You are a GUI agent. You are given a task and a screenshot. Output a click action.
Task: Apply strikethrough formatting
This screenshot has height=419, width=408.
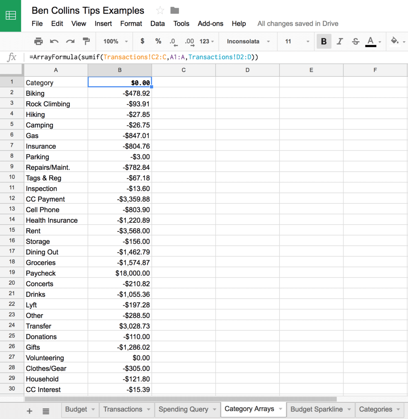tap(355, 41)
